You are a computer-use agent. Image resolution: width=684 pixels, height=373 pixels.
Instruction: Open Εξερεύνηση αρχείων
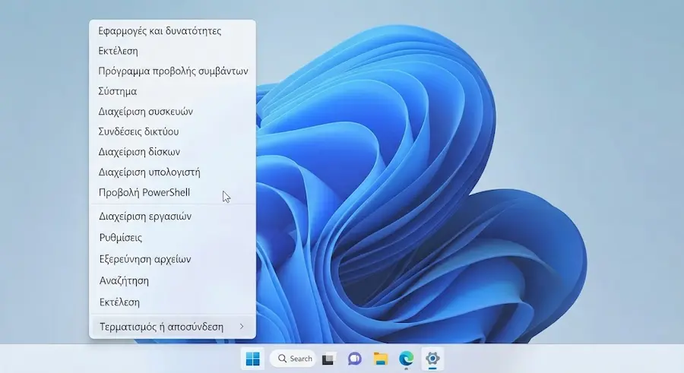173,259
